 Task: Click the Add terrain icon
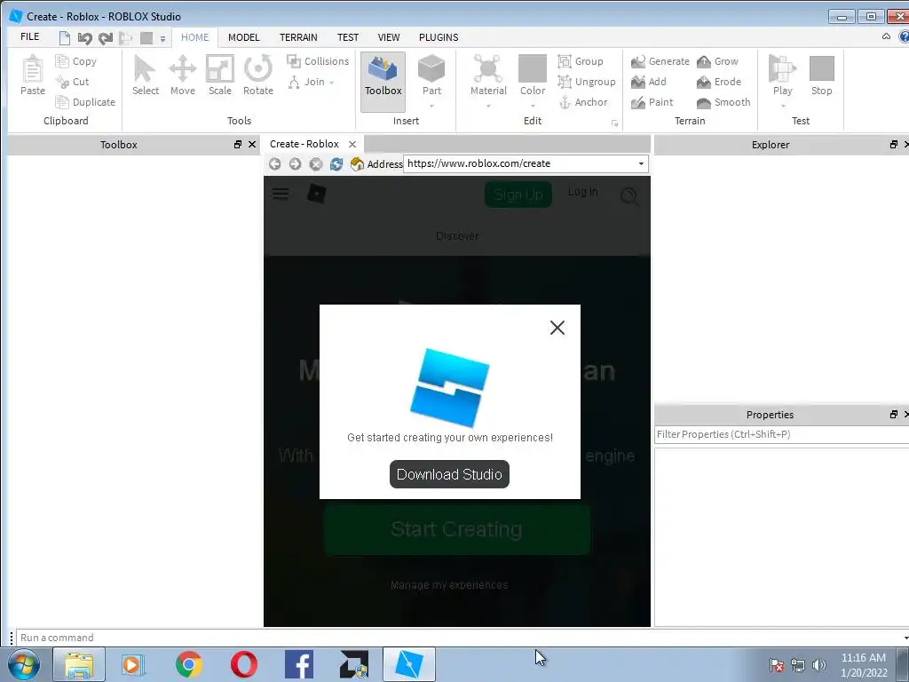point(638,82)
